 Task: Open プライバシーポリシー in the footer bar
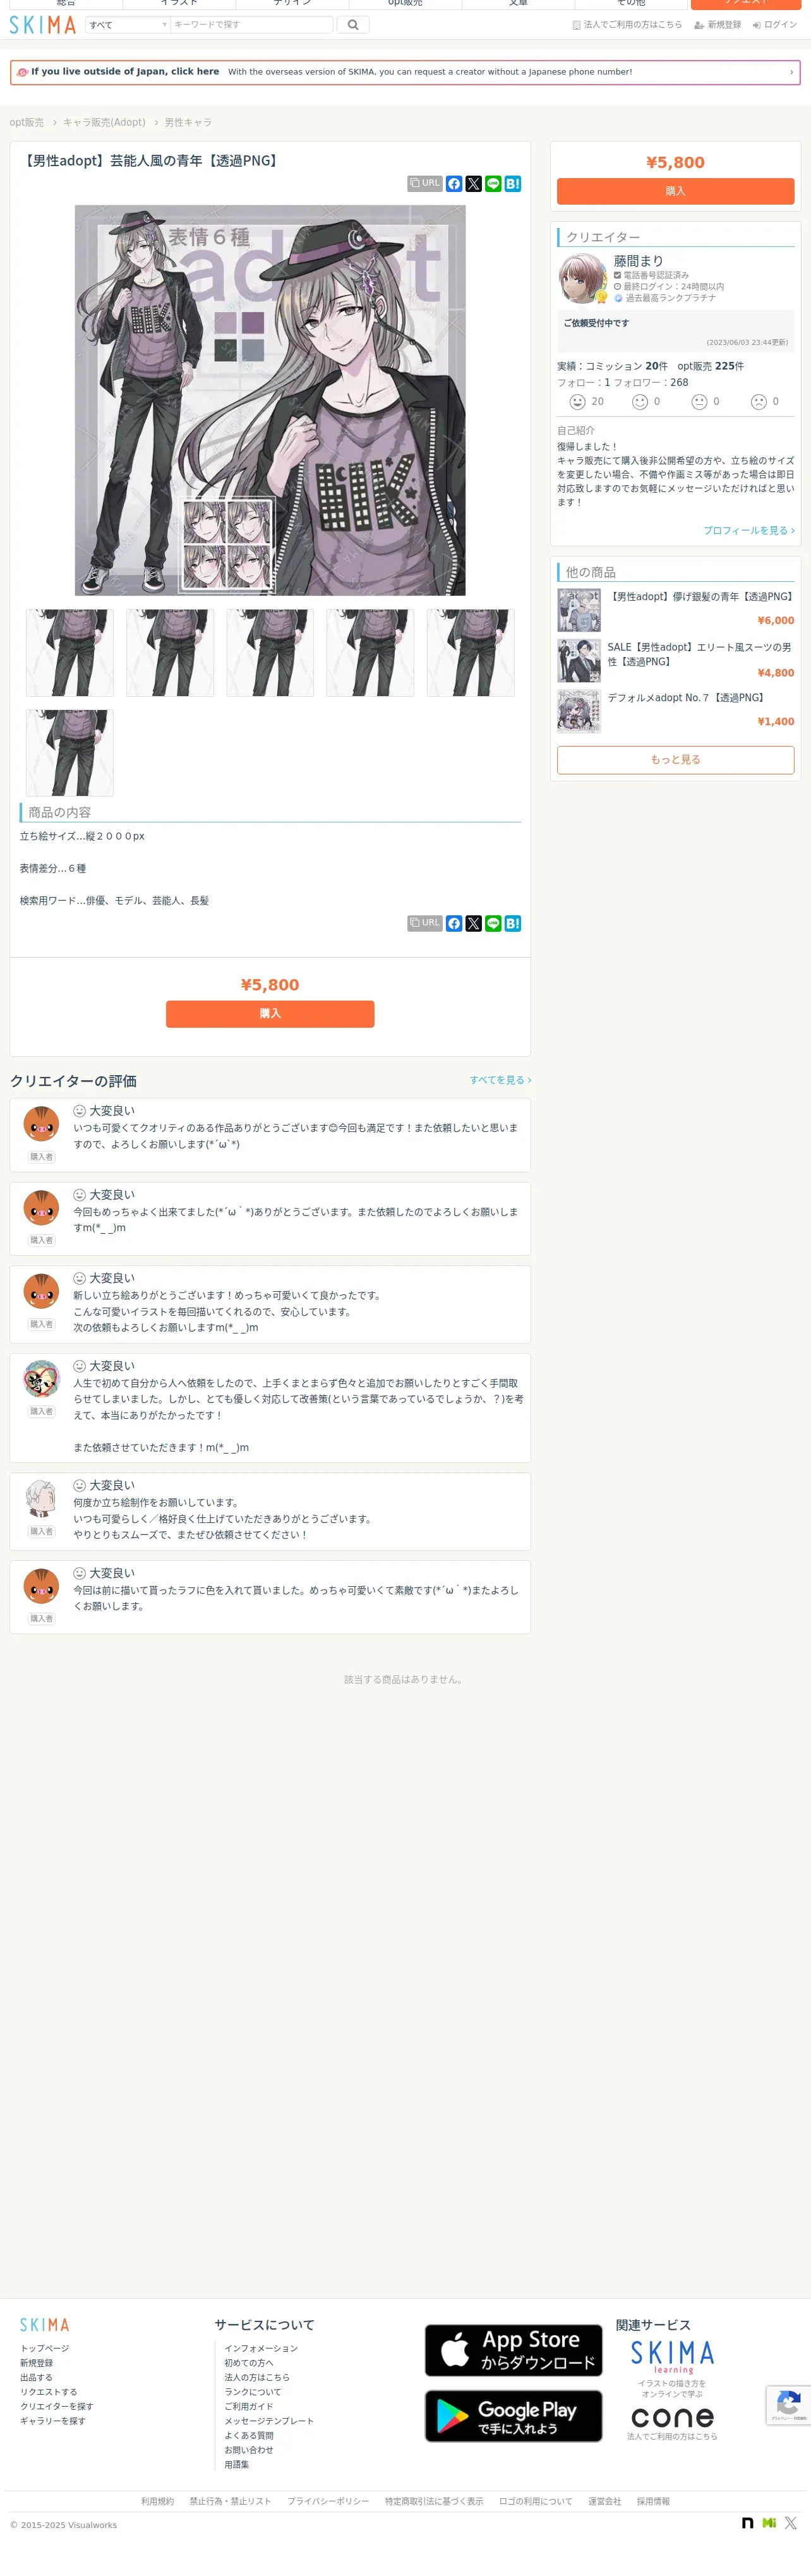click(x=328, y=2501)
